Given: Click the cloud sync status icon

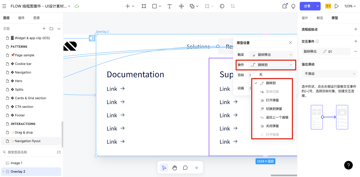Looking at the screenshot, I should point(77,6).
